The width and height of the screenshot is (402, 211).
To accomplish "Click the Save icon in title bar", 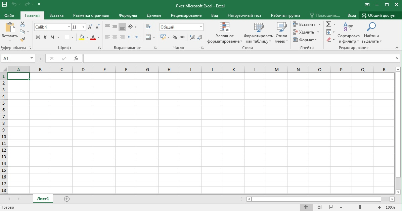I will pos(4,4).
